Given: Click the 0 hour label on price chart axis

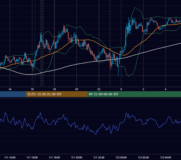Looking at the screenshot, I should click(x=121, y=89).
